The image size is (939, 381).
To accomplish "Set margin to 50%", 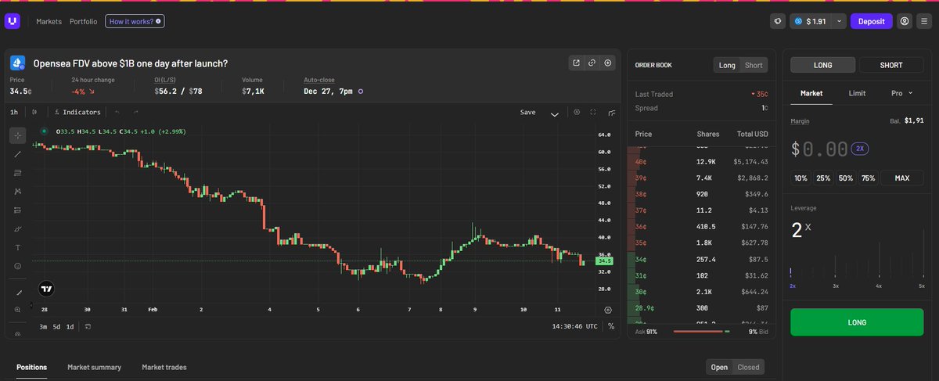I will [846, 178].
